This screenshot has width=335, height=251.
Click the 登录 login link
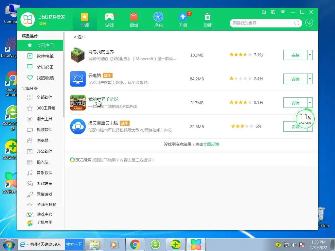43,24
